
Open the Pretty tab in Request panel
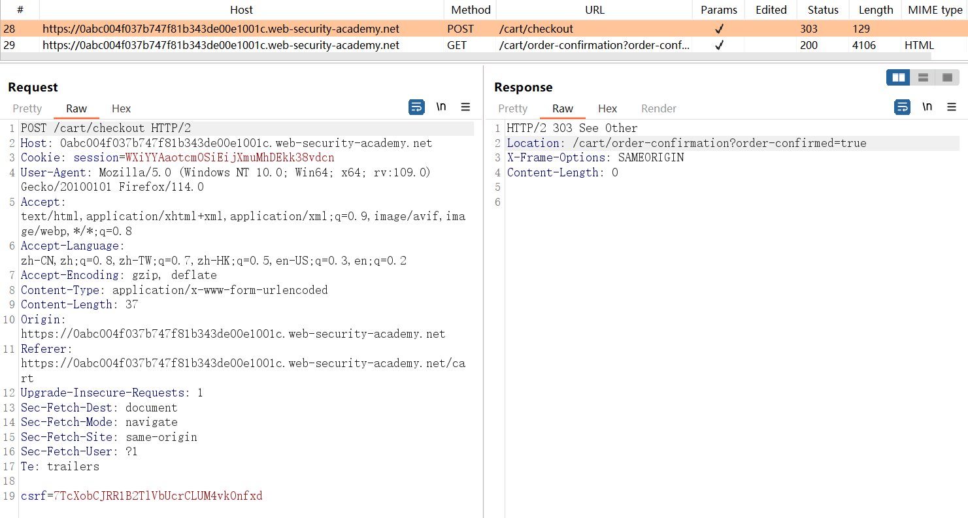coord(27,108)
